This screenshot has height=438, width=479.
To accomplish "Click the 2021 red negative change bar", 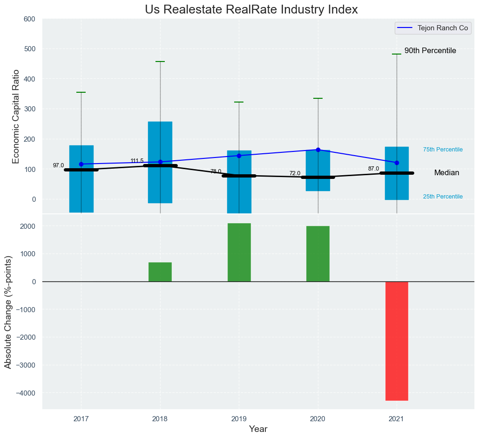I will [397, 341].
